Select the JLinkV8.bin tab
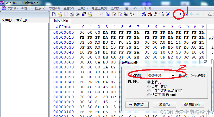This screenshot has width=214, height=117. (60, 21)
